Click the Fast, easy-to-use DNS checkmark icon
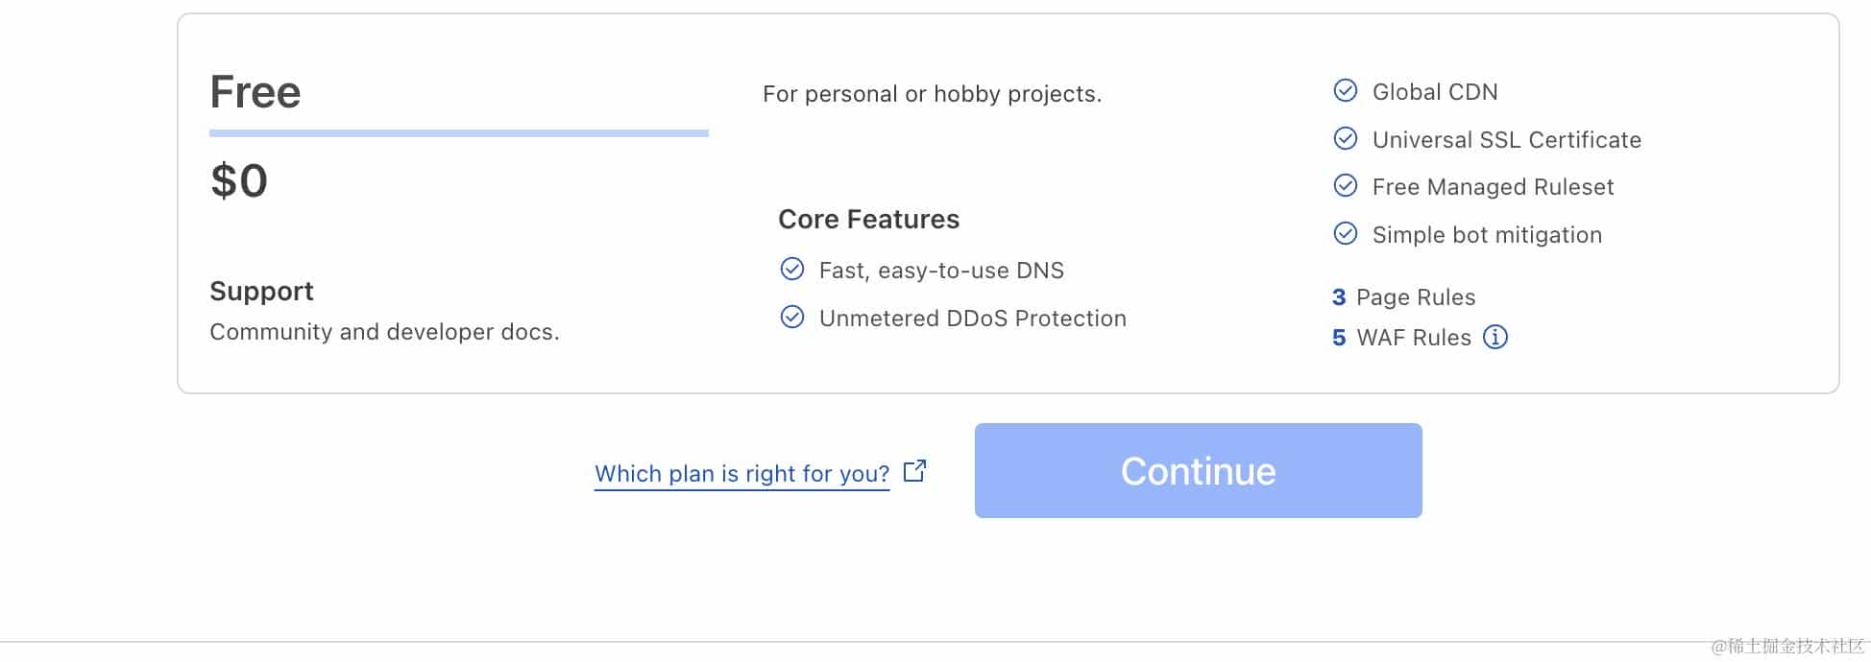 (x=792, y=270)
